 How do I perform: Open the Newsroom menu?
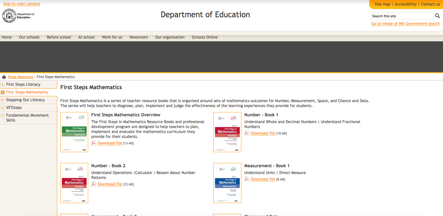(139, 37)
